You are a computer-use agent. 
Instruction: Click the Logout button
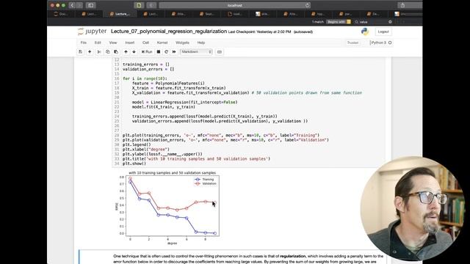(x=383, y=32)
